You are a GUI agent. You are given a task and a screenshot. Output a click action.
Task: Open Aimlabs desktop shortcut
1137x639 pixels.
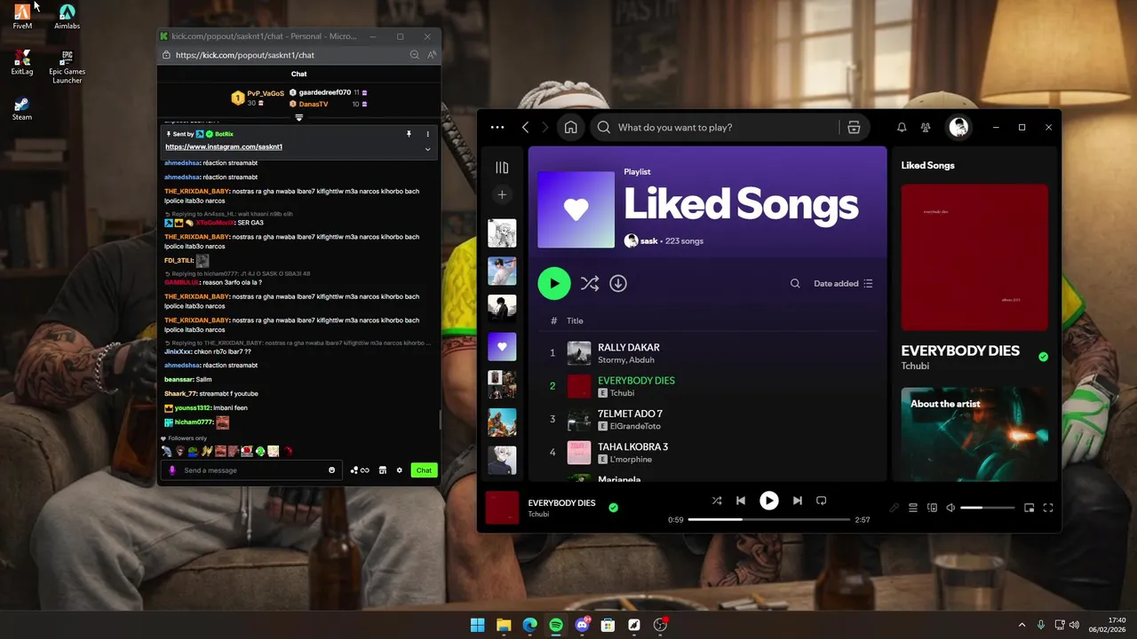(x=67, y=16)
